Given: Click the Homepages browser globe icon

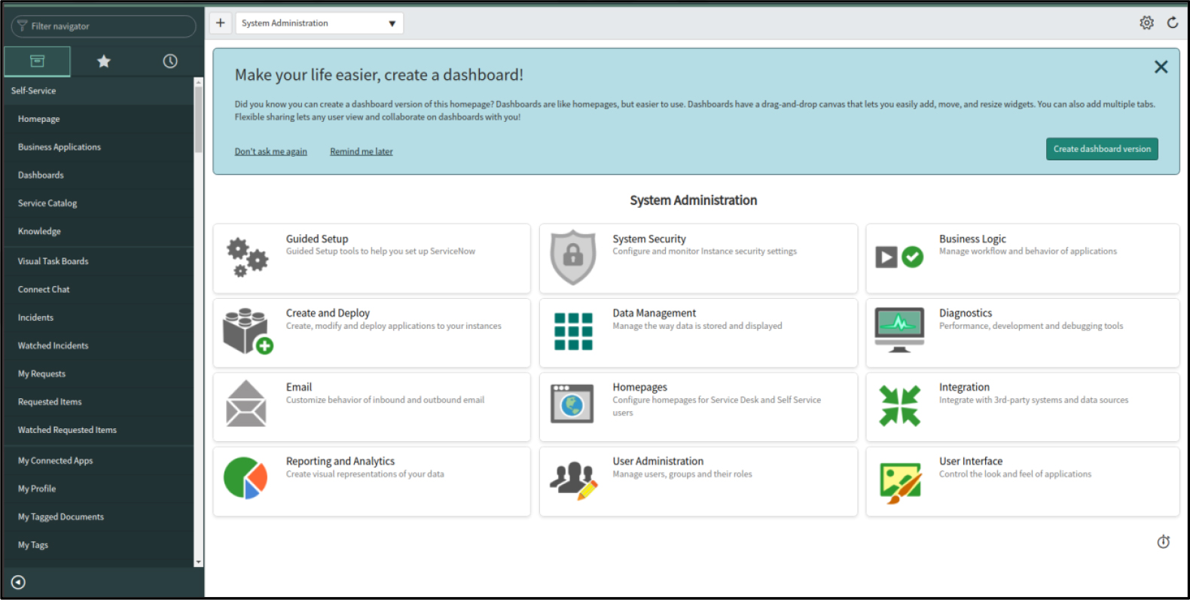Looking at the screenshot, I should click(572, 404).
